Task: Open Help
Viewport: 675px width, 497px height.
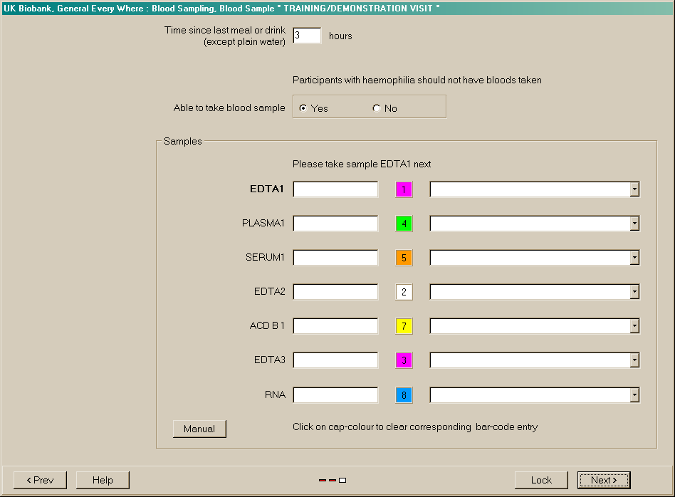Action: point(103,480)
